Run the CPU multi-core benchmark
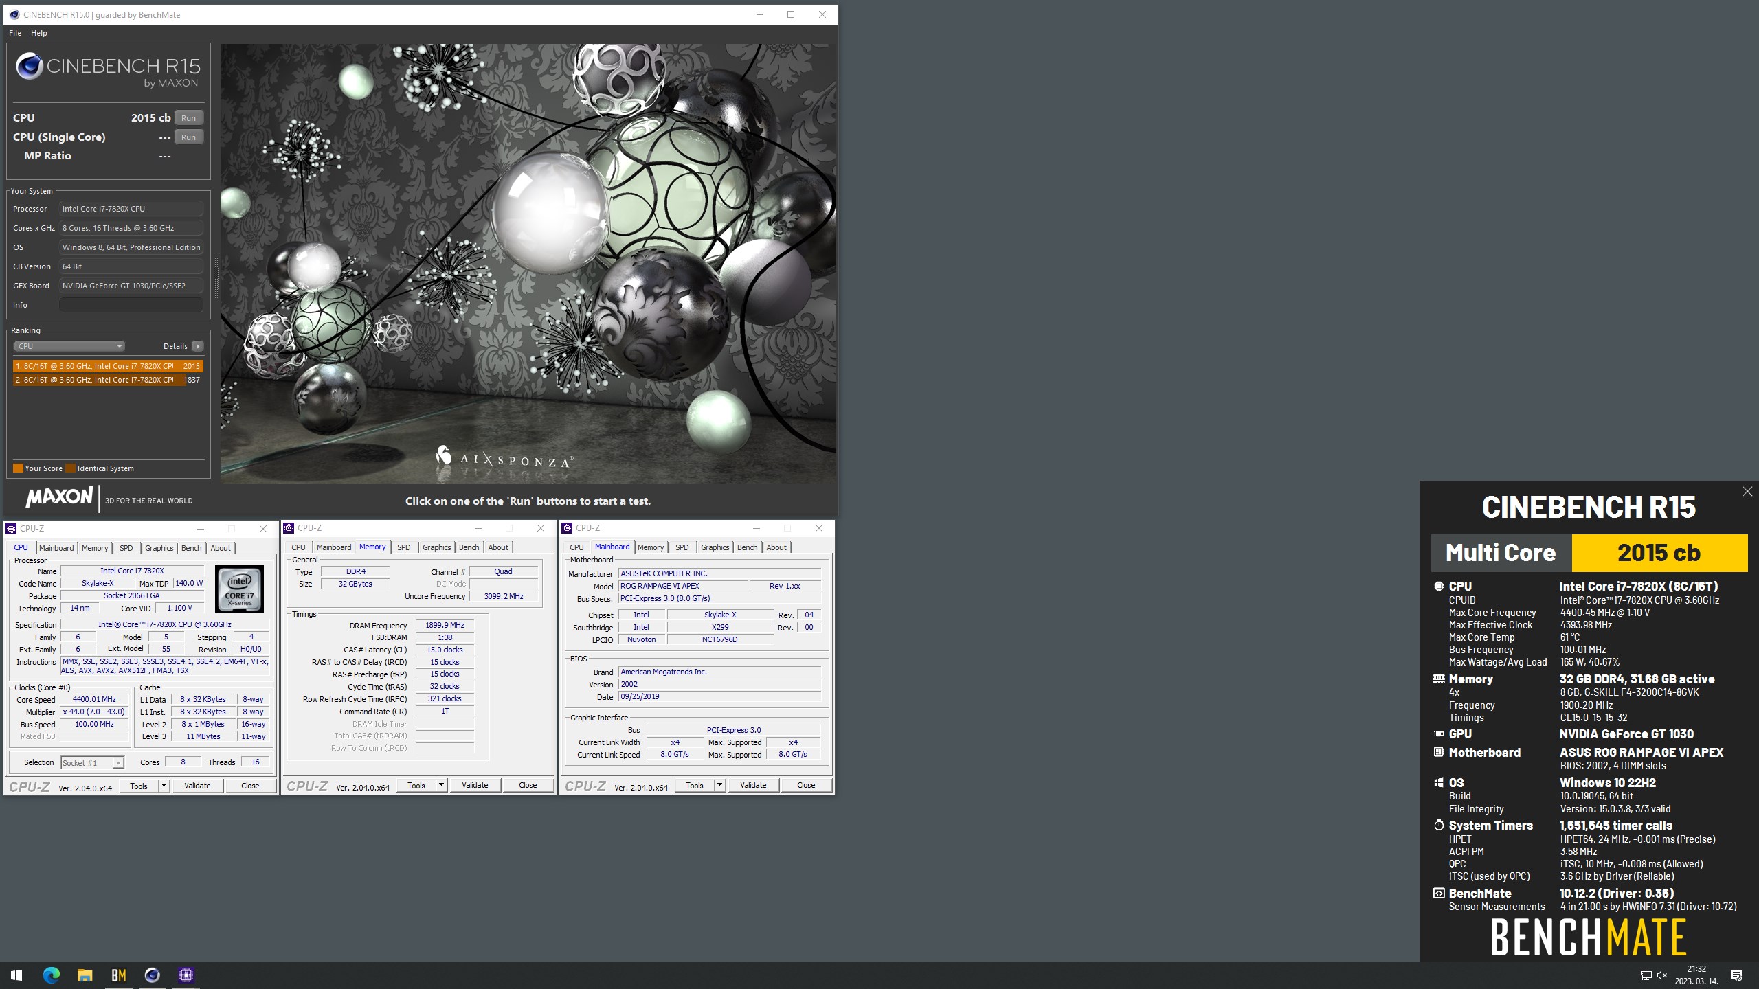 coord(188,118)
